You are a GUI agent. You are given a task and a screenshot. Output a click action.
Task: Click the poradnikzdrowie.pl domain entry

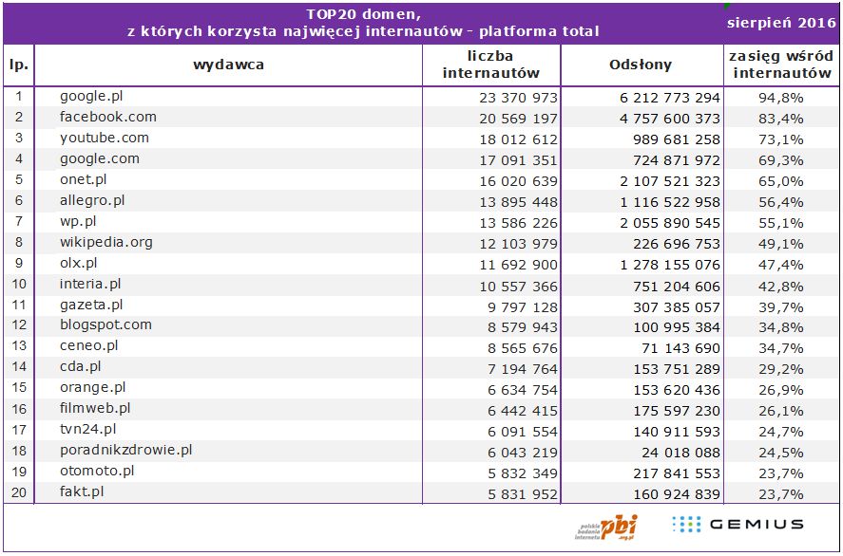pos(125,451)
